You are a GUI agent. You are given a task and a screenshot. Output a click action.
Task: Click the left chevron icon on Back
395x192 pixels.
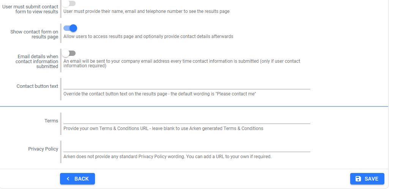click(68, 179)
